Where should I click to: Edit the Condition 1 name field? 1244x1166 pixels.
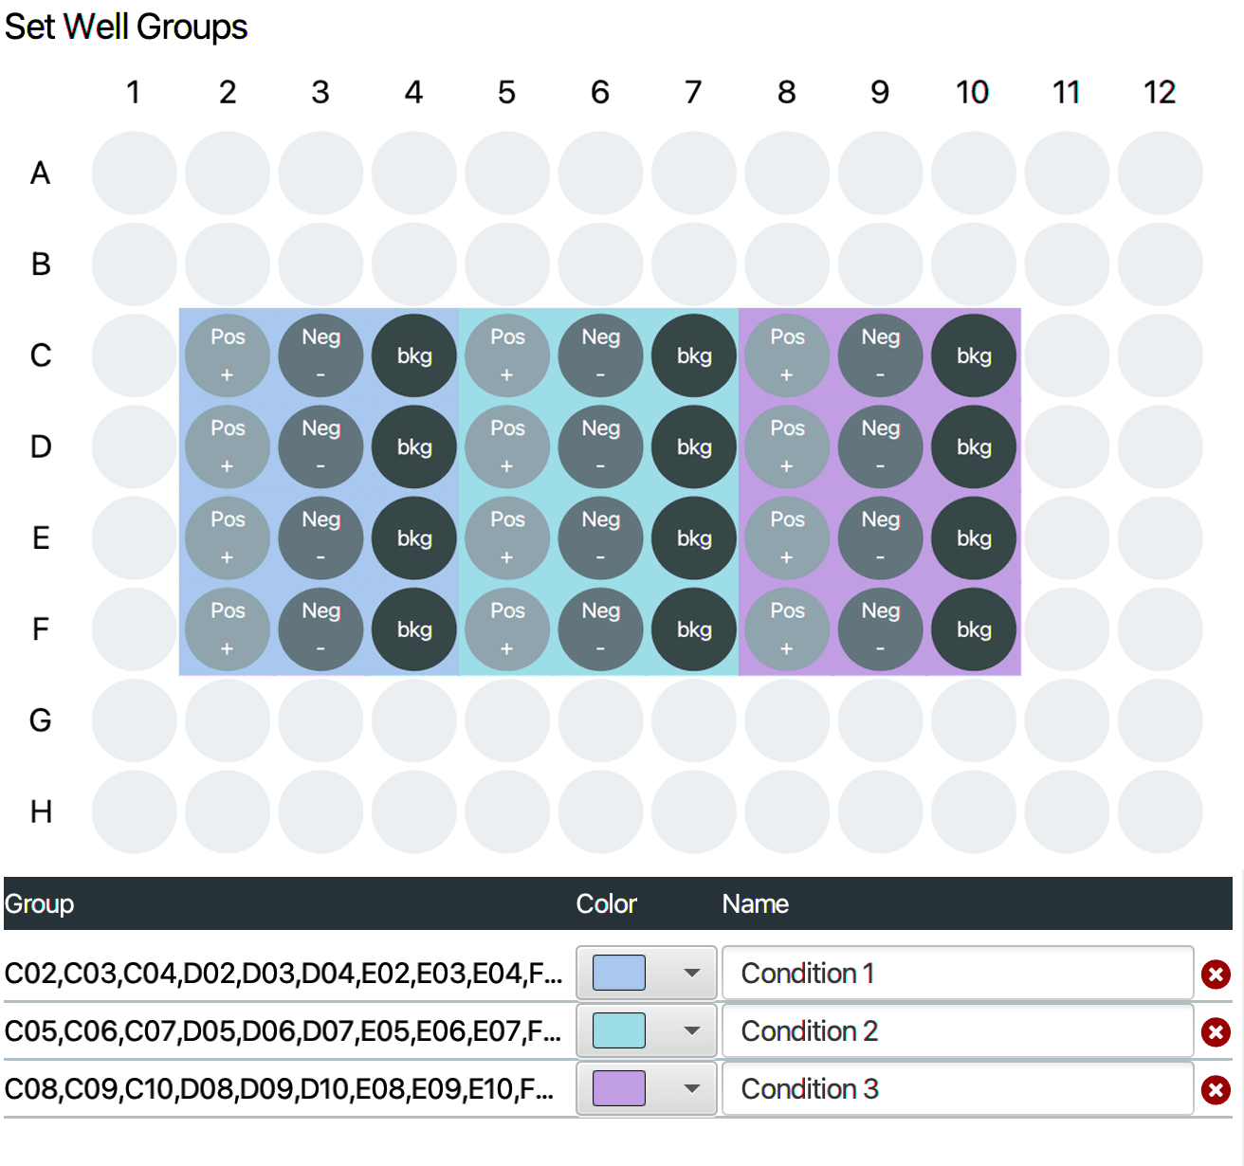click(x=957, y=974)
